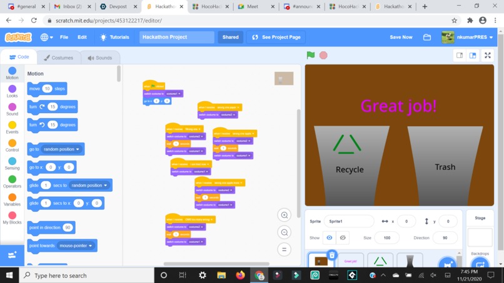The height and width of the screenshot is (283, 504).
Task: Switch to the Costumes tab
Action: [x=59, y=58]
